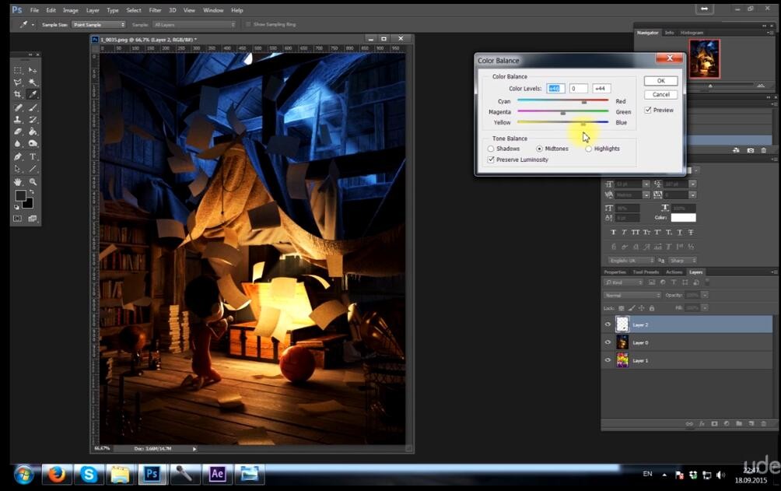This screenshot has width=781, height=491.
Task: Open the layer Kind filter dropdown
Action: point(624,282)
